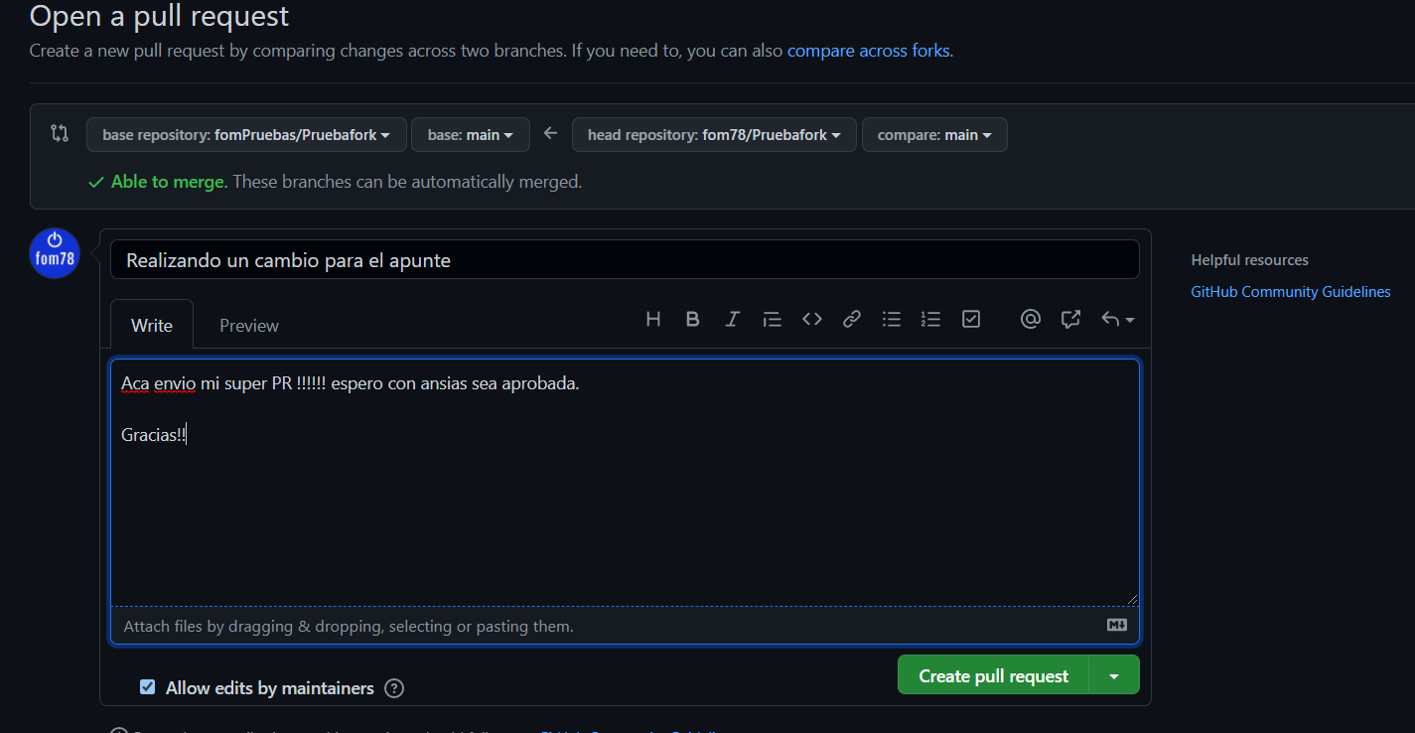
Task: Reference an issue with the cross-reference icon
Action: point(1069,319)
